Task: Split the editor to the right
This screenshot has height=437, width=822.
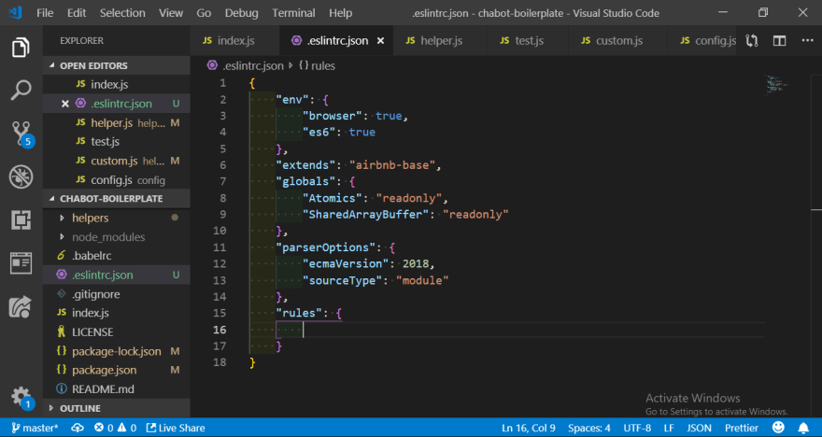Action: pyautogui.click(x=780, y=41)
